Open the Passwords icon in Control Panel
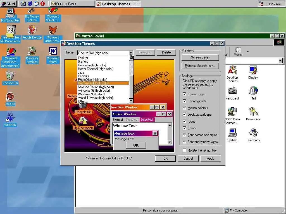Viewport: 286px width, 214px height. tap(253, 114)
